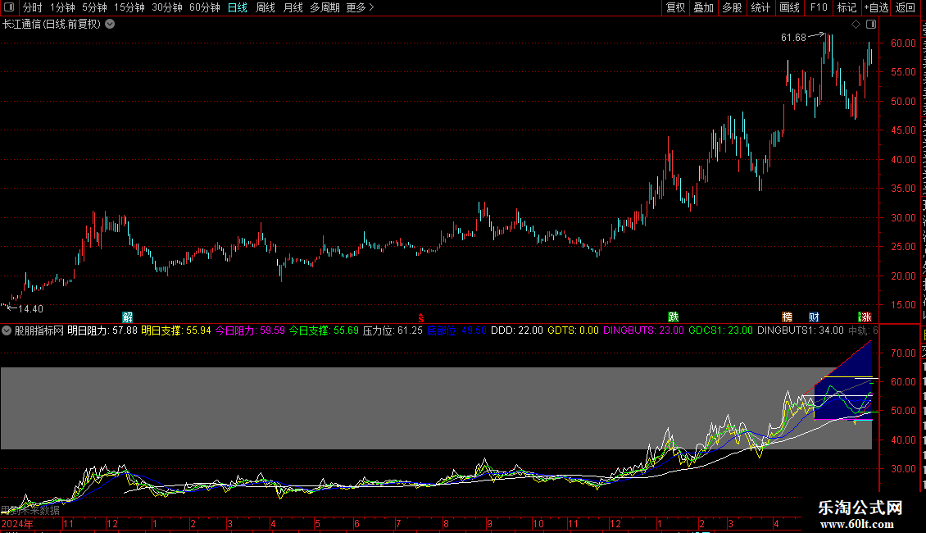Select the 日线 daily period

coord(238,7)
